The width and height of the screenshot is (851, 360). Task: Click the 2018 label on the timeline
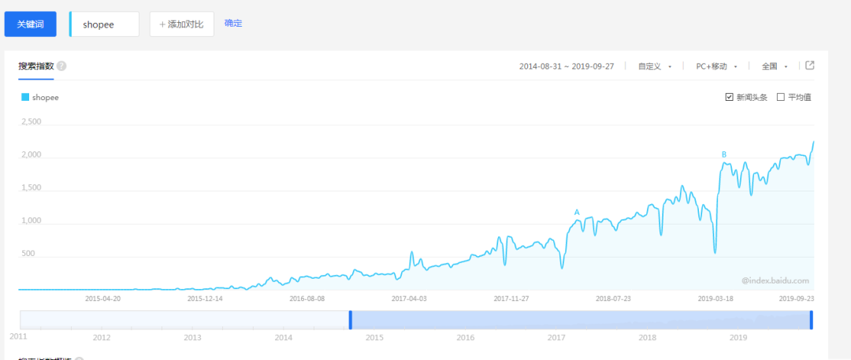pyautogui.click(x=648, y=338)
